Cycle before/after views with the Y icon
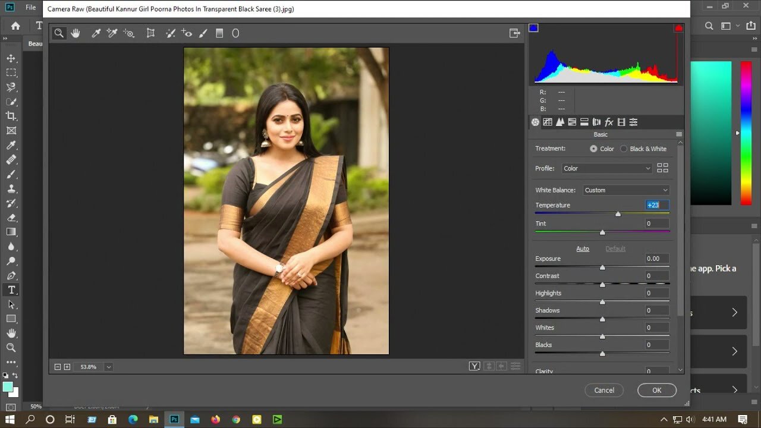Screen dimensions: 761x428 pyautogui.click(x=474, y=366)
